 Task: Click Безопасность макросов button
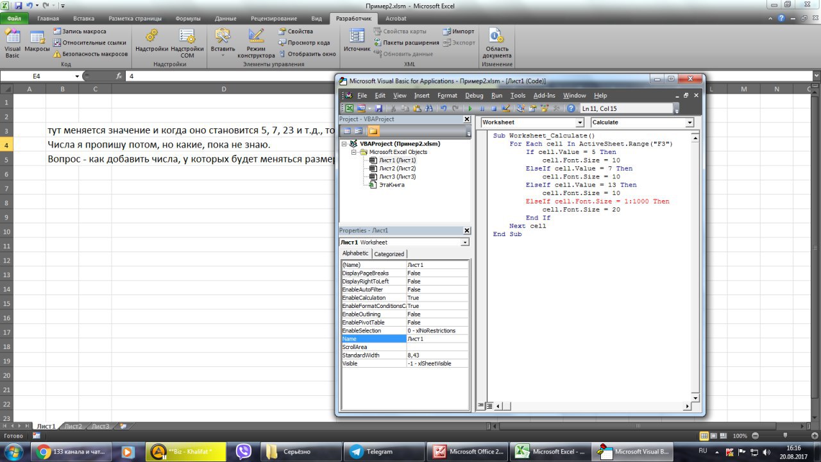pyautogui.click(x=90, y=55)
